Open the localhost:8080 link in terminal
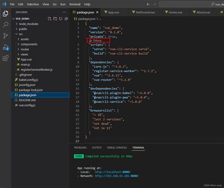 tap(113, 172)
